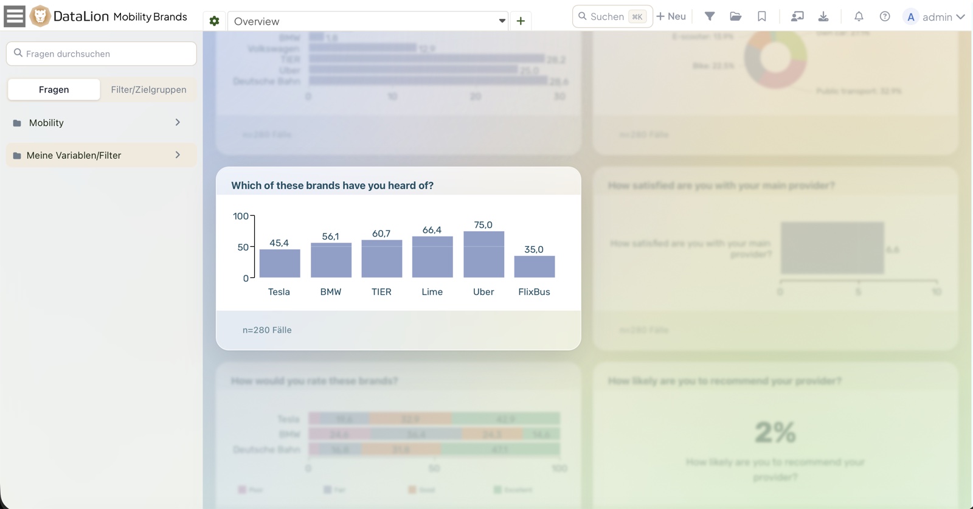The image size is (973, 509).
Task: Switch to the Filter/Zielgruppen tab
Action: tap(148, 89)
